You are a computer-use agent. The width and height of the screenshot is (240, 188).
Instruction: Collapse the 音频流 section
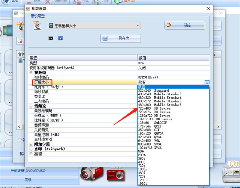(x=31, y=106)
